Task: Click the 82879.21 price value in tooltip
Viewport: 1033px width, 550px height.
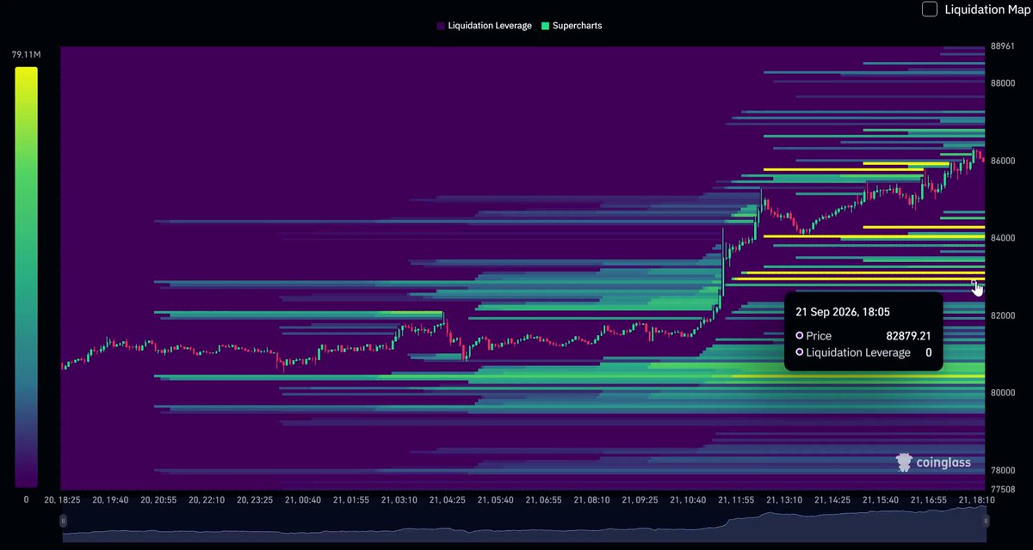Action: pyautogui.click(x=909, y=335)
